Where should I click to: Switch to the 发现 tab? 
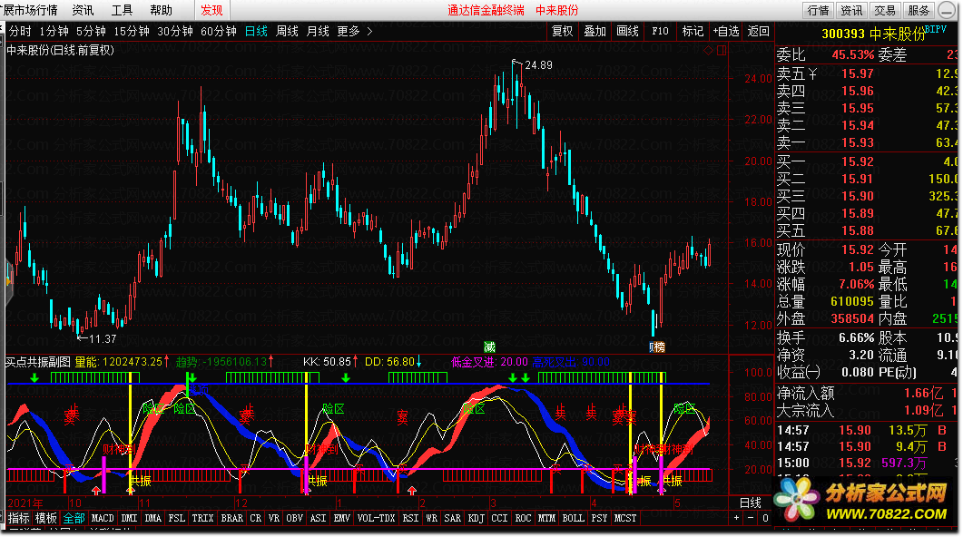[x=211, y=10]
